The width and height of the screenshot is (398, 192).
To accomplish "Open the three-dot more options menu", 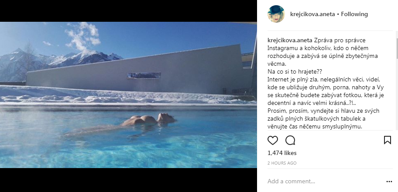I will [x=389, y=182].
